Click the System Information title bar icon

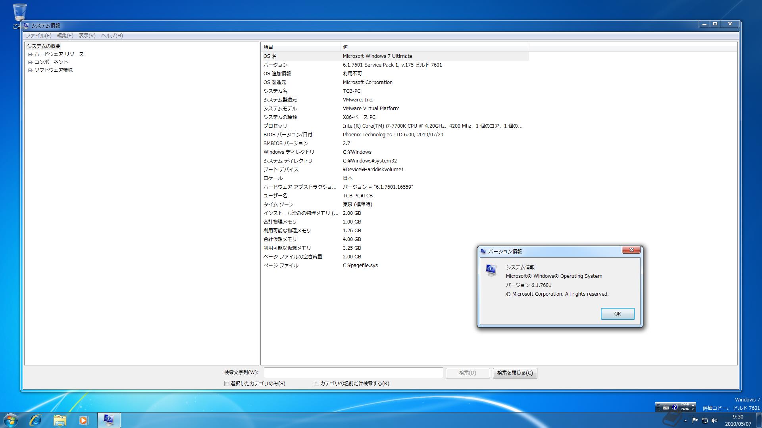26,25
